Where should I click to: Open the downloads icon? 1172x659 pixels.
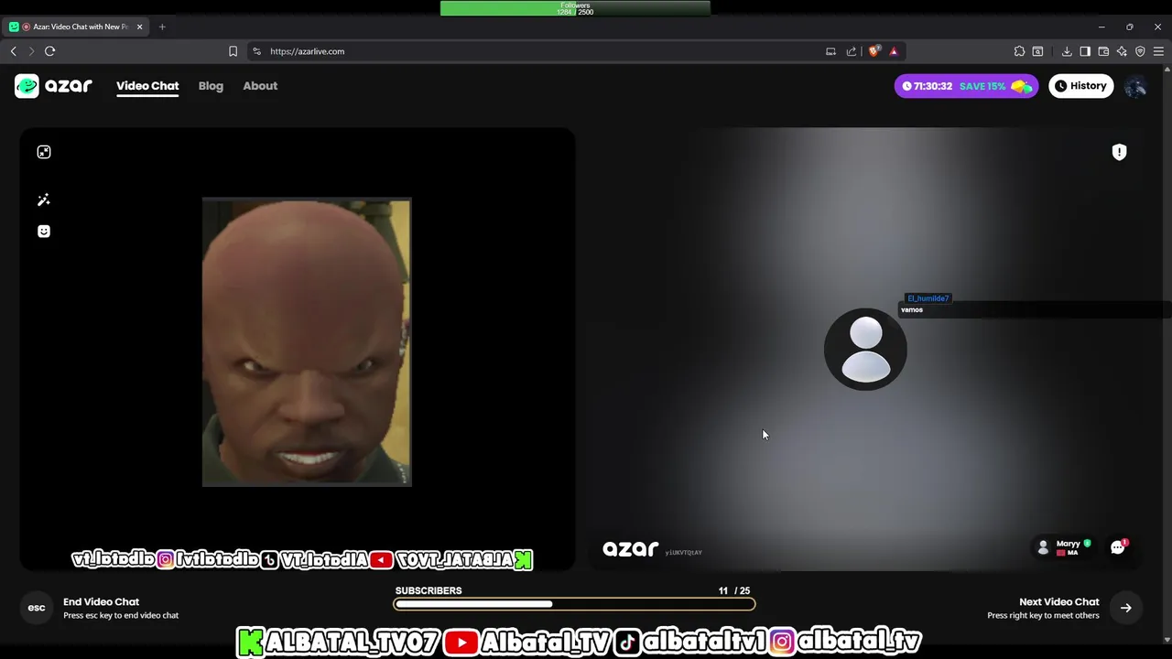point(1067,51)
